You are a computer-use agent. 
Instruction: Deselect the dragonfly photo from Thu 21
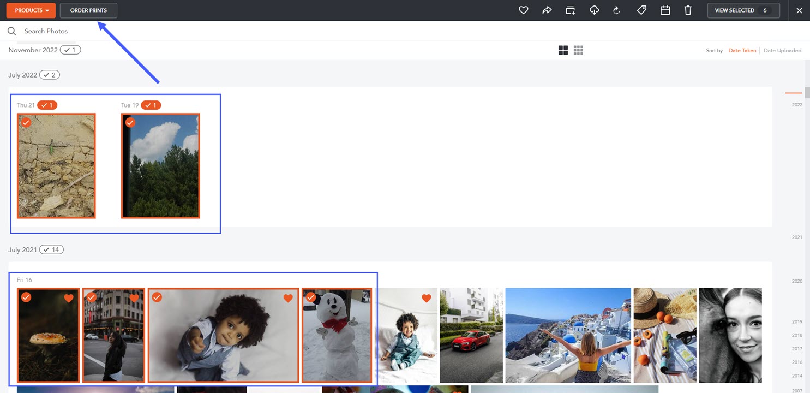(x=26, y=122)
